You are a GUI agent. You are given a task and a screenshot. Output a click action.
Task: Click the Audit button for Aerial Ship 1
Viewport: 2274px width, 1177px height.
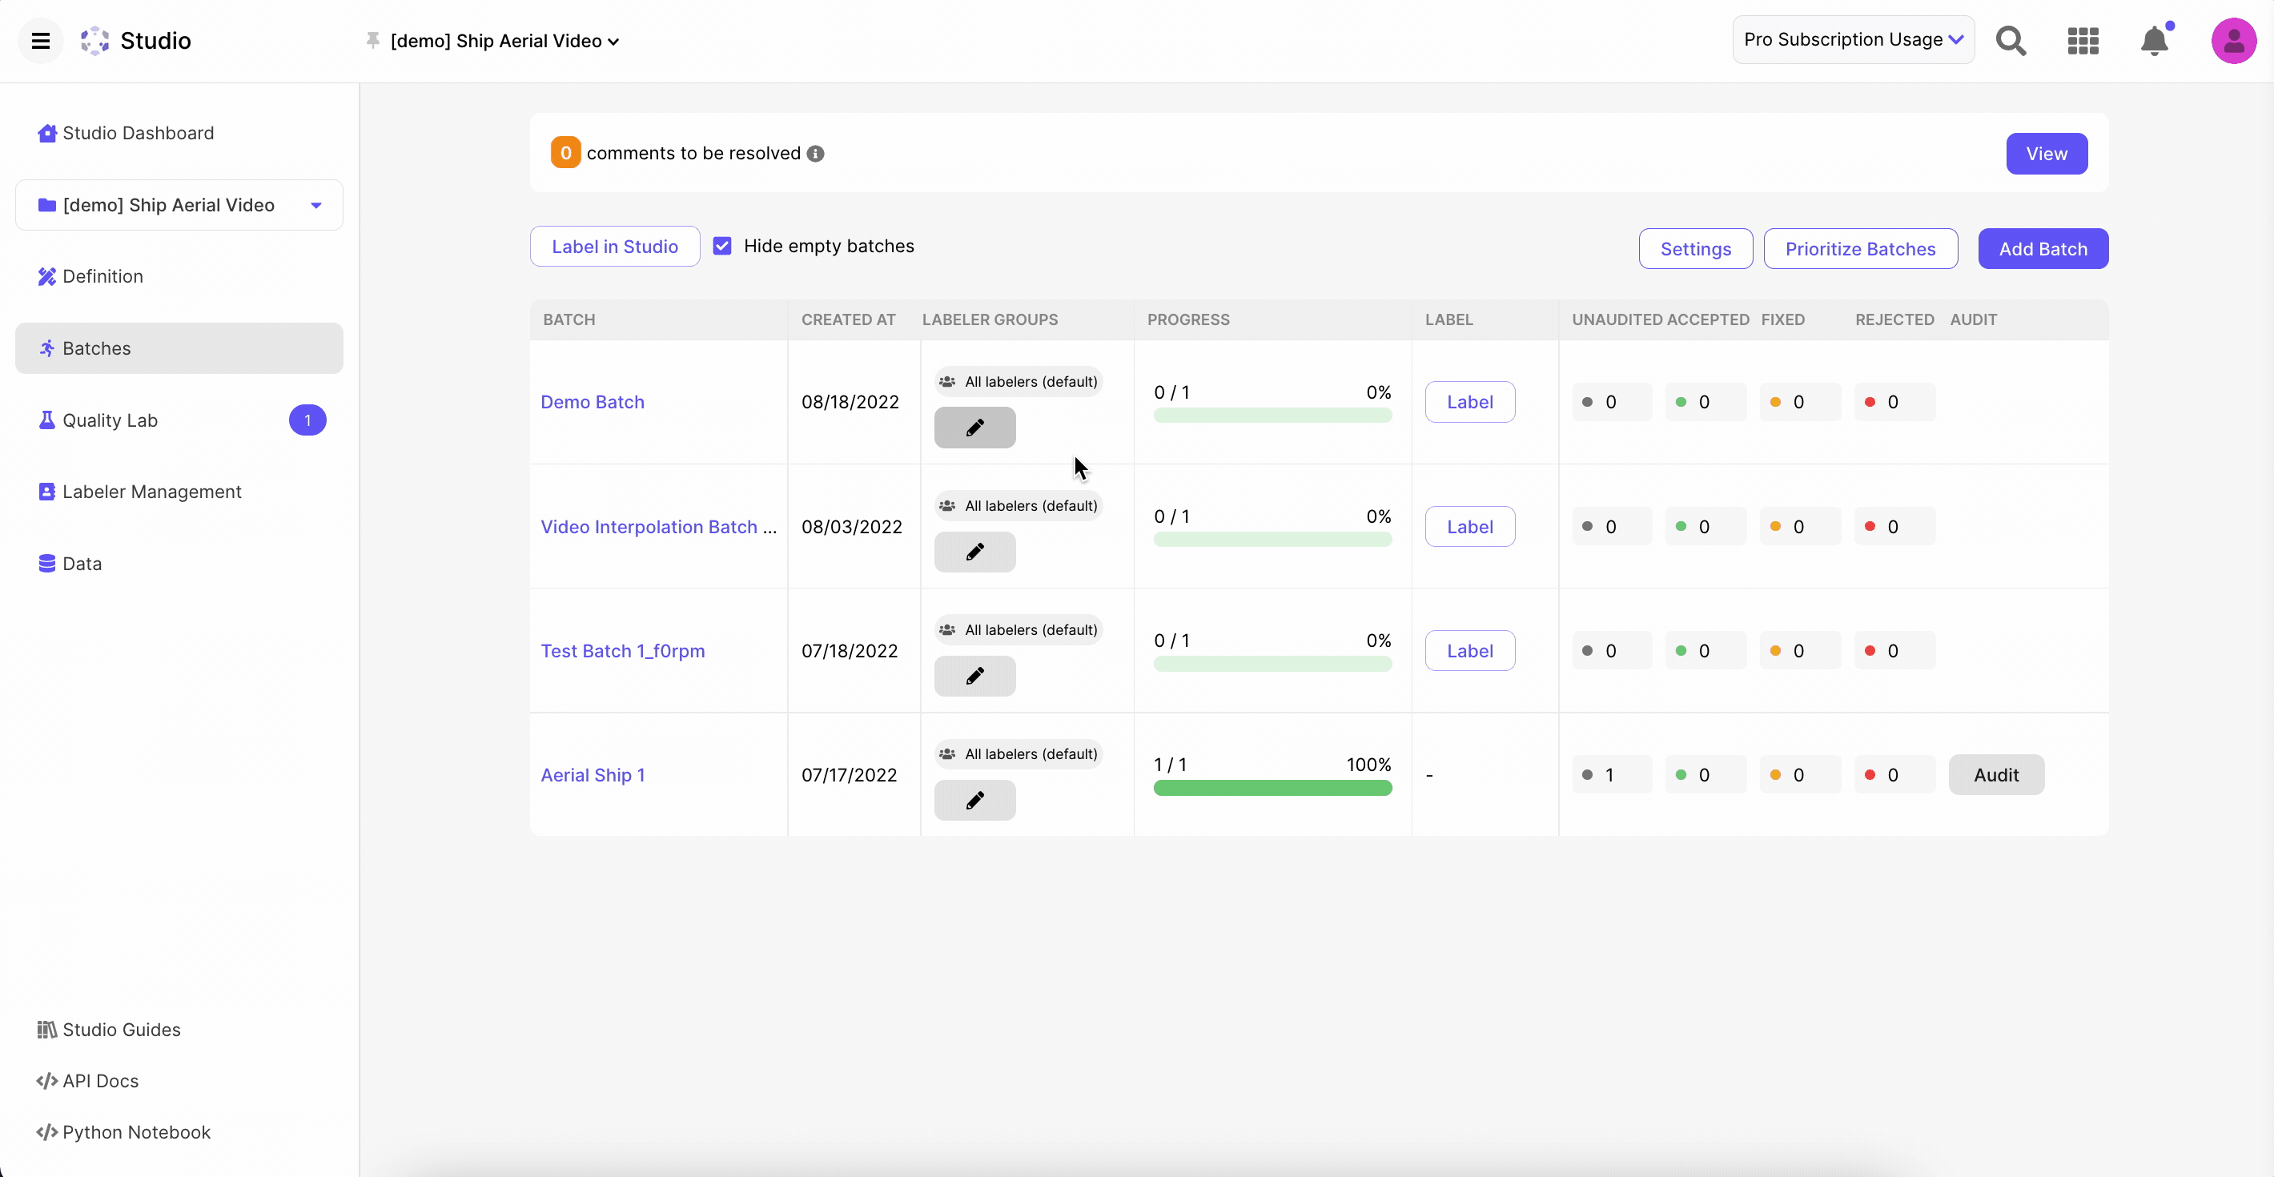[x=1996, y=775]
